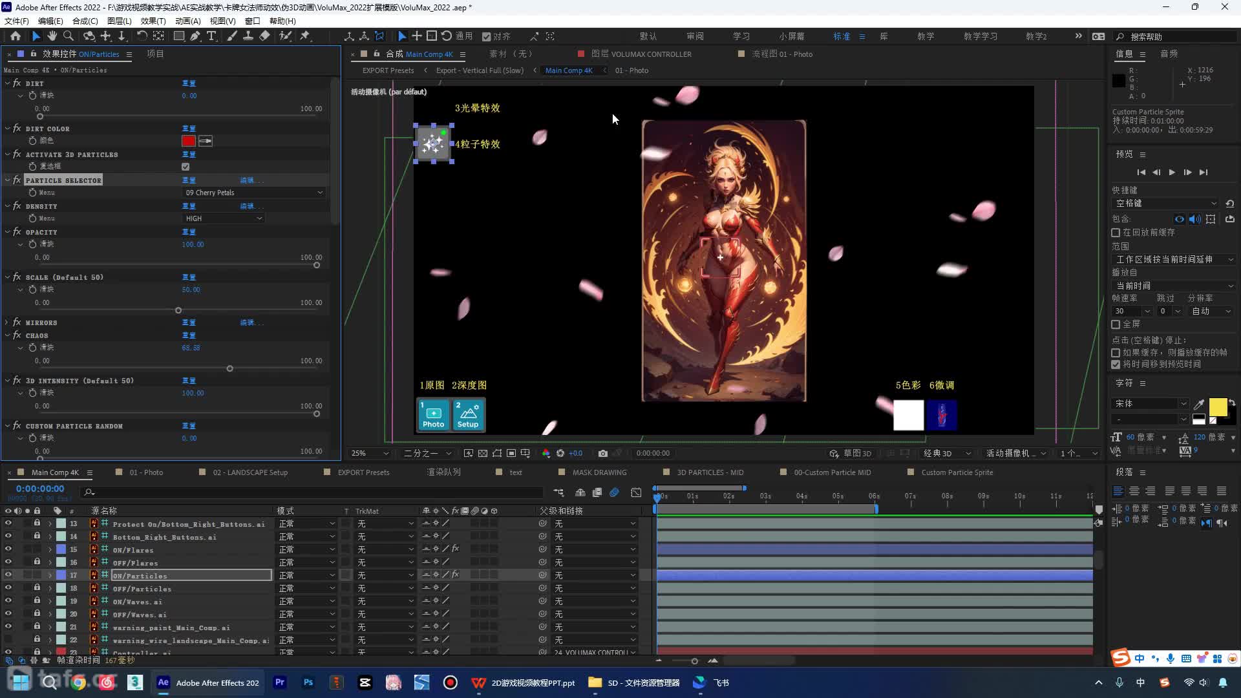Click the Windows Start button
Image resolution: width=1241 pixels, height=698 pixels.
point(21,682)
